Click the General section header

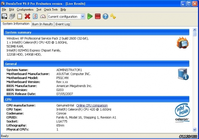pos(96,64)
